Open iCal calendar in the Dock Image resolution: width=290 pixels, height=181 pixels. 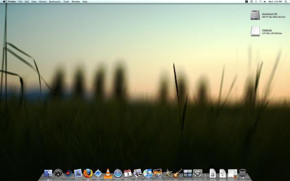tap(128, 173)
